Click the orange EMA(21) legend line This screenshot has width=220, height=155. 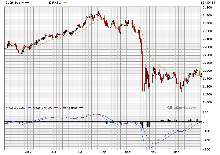coord(64,2)
